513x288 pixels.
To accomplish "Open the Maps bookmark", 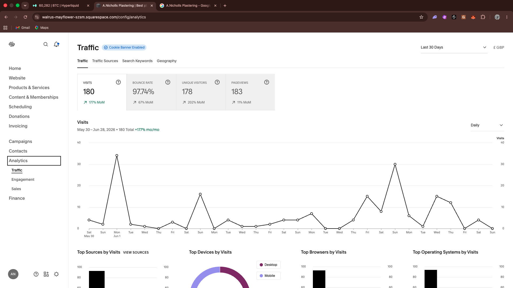I will [42, 28].
